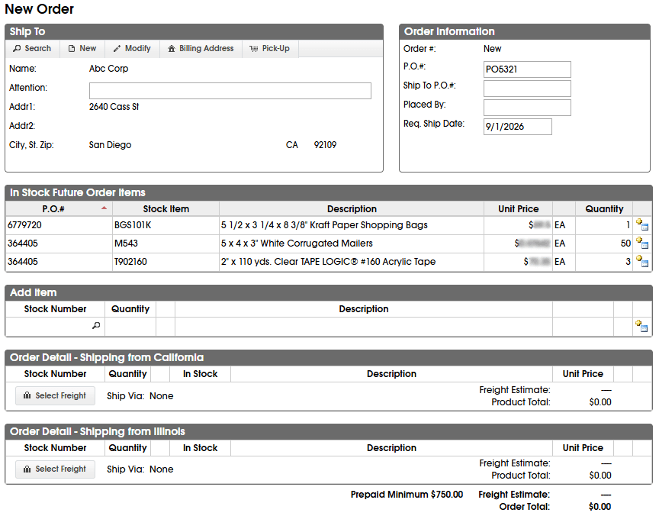Click quantity 50 for M543
This screenshot has height=516, width=659.
[625, 243]
